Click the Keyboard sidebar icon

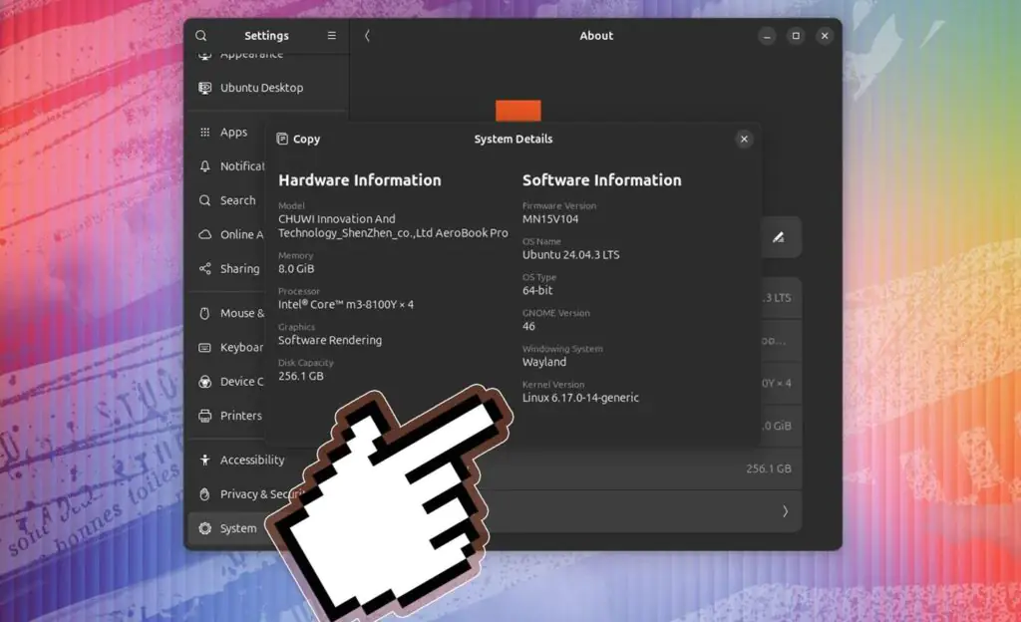(x=203, y=347)
